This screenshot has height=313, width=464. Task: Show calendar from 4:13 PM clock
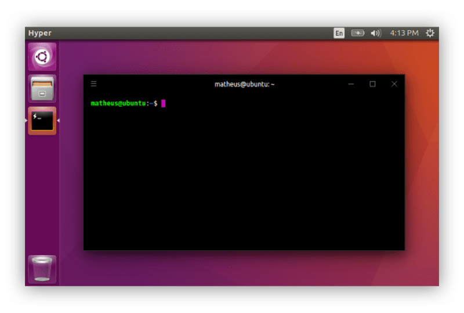[x=404, y=33]
